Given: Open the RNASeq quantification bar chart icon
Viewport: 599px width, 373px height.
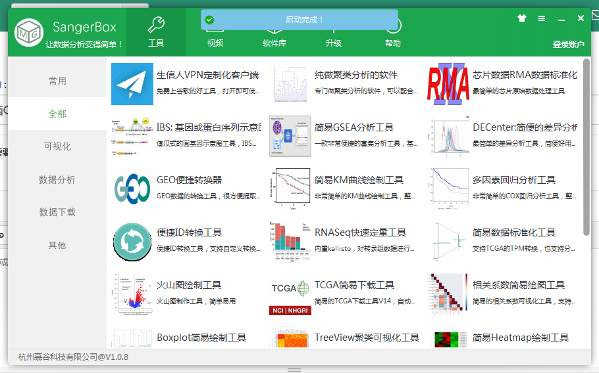Looking at the screenshot, I should (290, 242).
